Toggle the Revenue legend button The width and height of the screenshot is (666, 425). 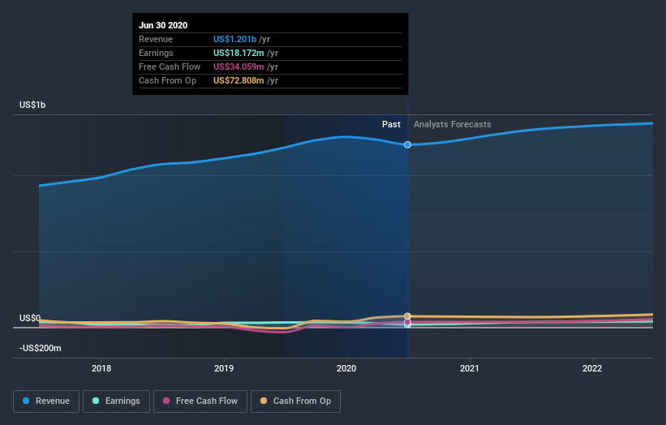click(x=46, y=401)
